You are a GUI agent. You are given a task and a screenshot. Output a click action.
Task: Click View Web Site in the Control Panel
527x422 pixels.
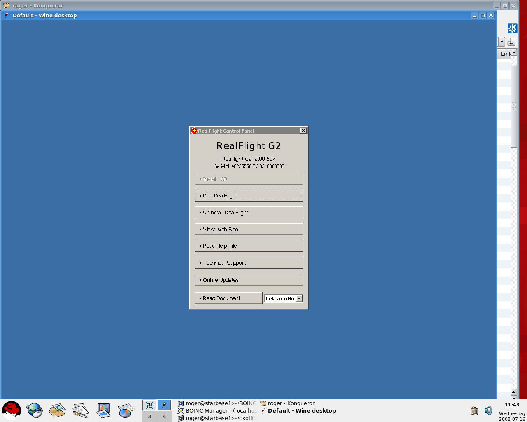point(249,229)
